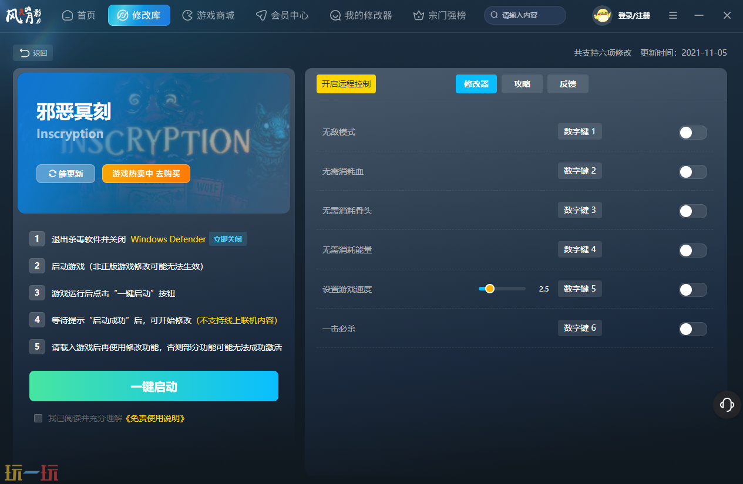Click the 数字键 3 hotkey button
This screenshot has width=743, height=484.
pyautogui.click(x=580, y=210)
